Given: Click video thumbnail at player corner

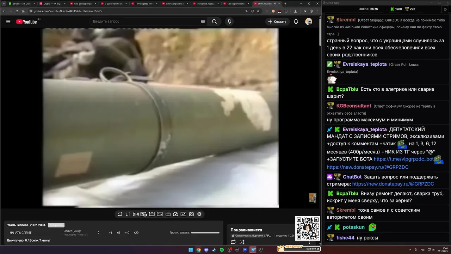Looking at the screenshot, I should click(x=313, y=198).
